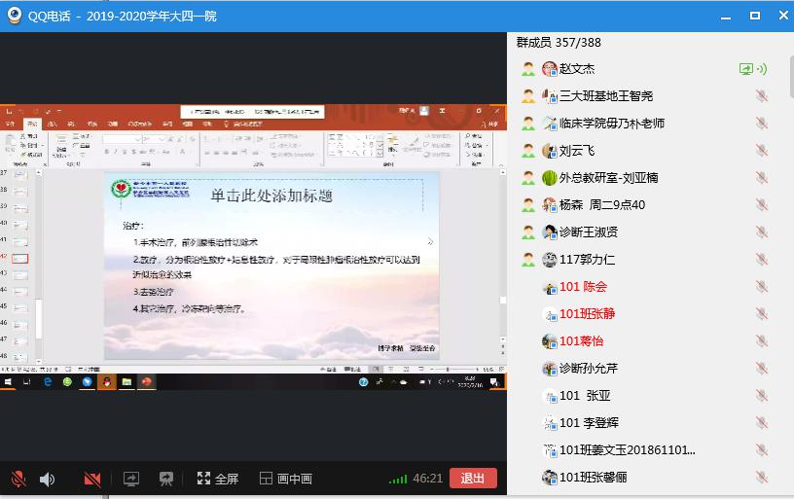Unmute the microphone in the call toolbar
Image resolution: width=794 pixels, height=499 pixels.
pos(18,479)
